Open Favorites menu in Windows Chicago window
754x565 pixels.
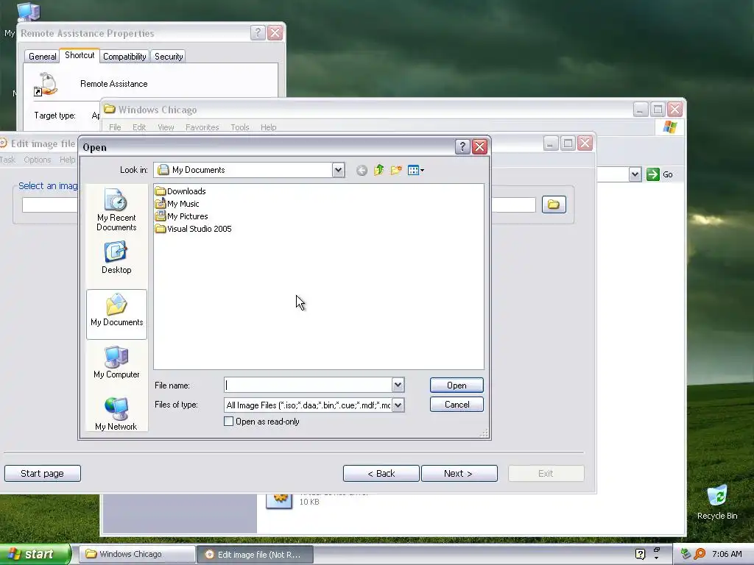[x=202, y=127]
